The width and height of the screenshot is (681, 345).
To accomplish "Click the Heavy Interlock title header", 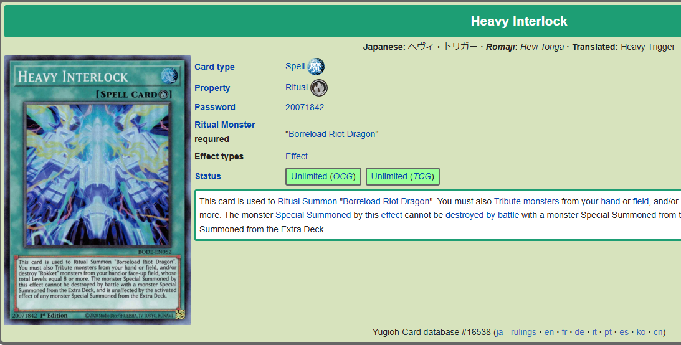I will (519, 21).
